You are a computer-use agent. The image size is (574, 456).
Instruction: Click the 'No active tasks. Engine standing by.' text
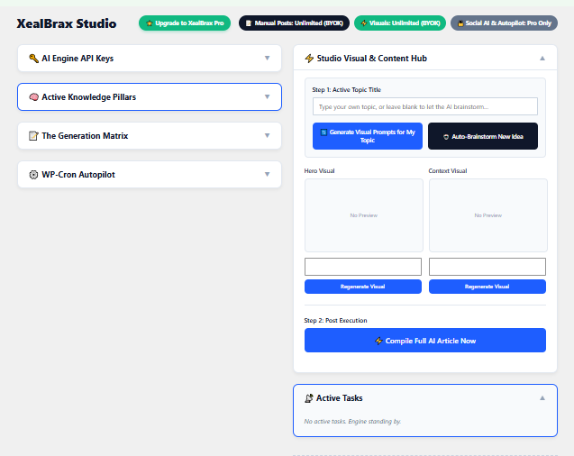pyautogui.click(x=352, y=421)
